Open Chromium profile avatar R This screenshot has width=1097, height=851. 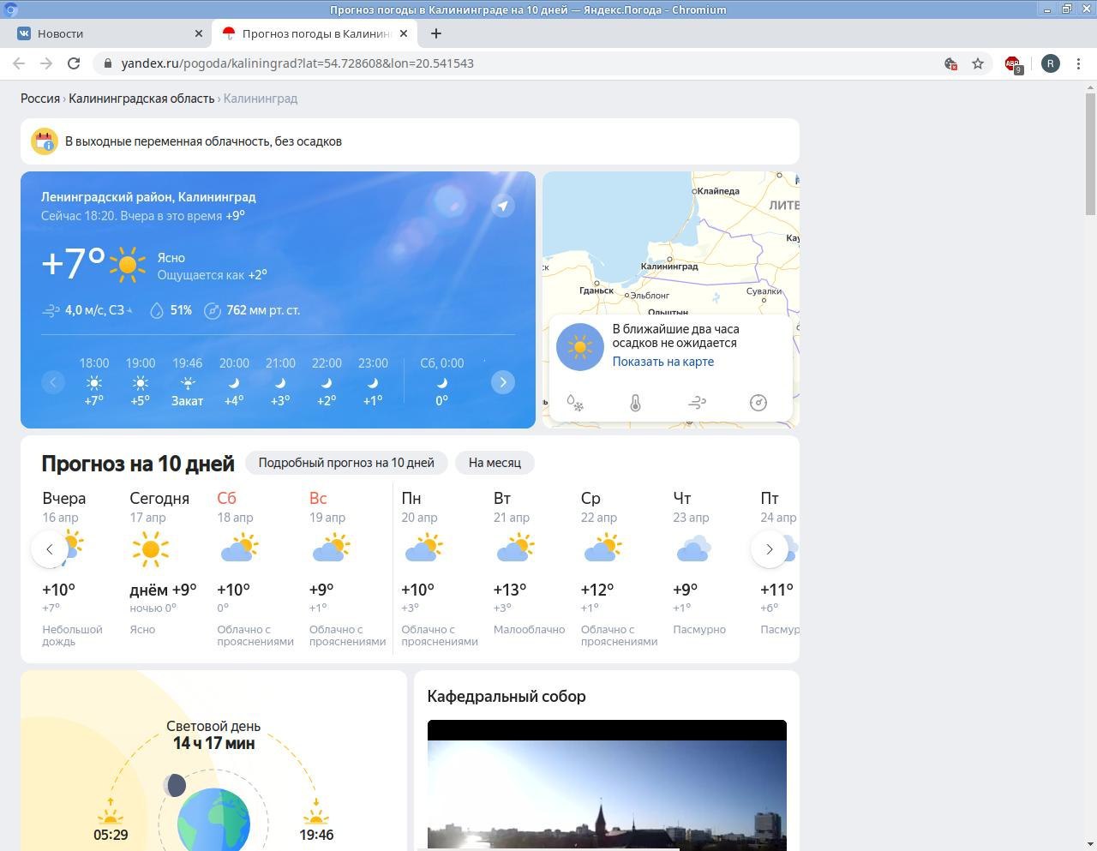1051,63
